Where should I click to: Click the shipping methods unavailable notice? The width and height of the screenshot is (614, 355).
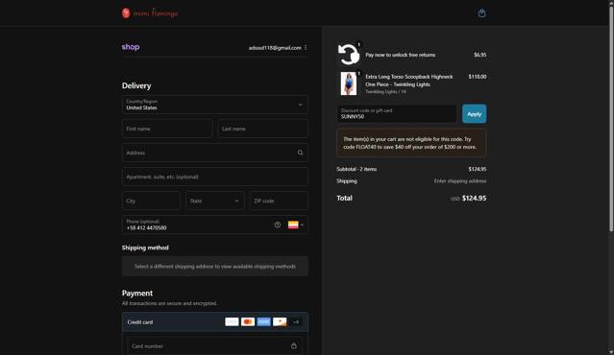tap(215, 267)
